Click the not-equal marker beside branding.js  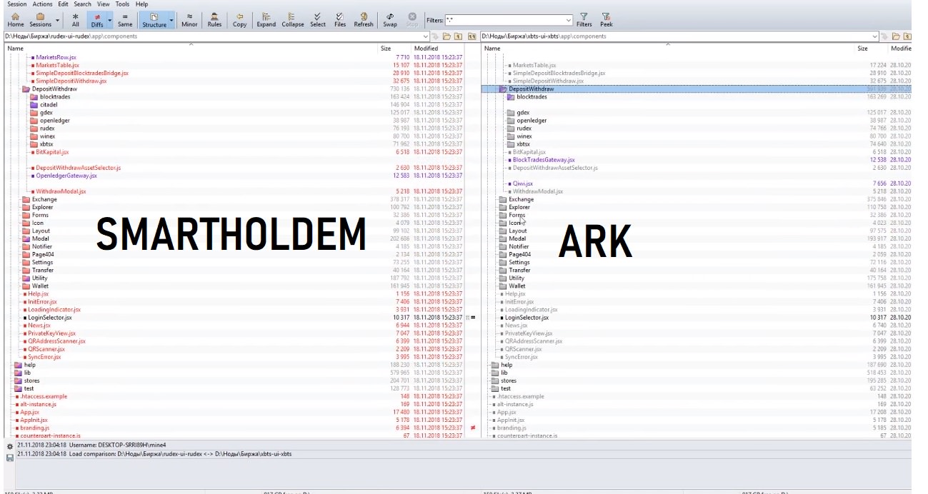tap(472, 428)
